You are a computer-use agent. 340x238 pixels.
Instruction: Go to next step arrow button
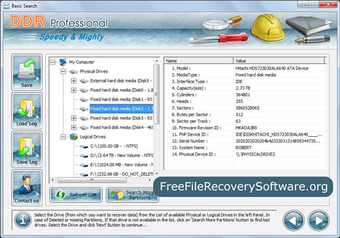click(318, 221)
